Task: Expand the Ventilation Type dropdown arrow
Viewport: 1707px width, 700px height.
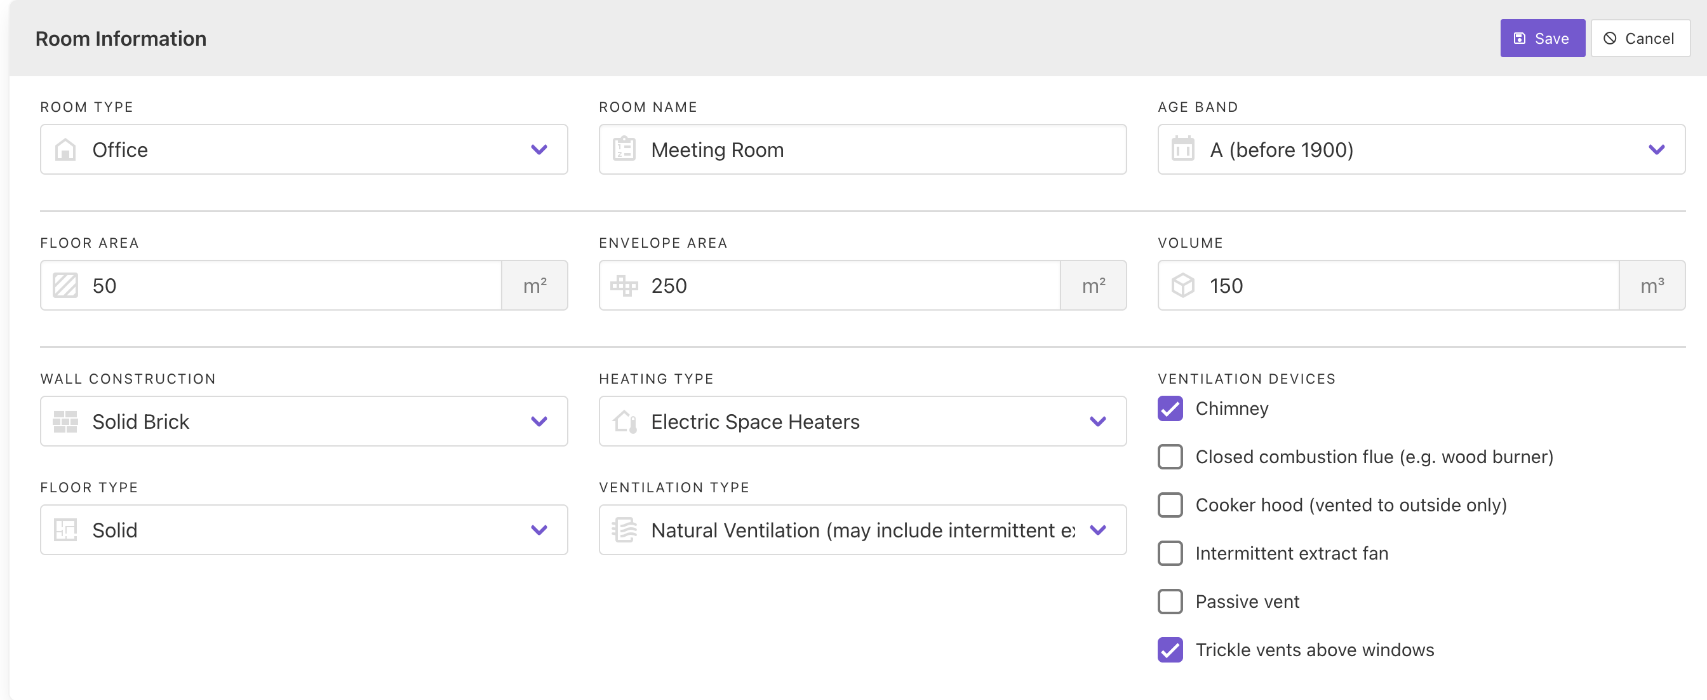Action: (x=1097, y=530)
